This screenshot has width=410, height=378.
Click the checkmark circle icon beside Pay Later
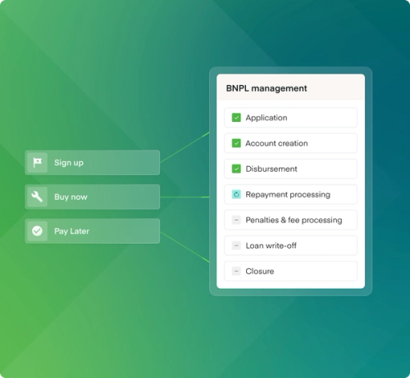37,231
